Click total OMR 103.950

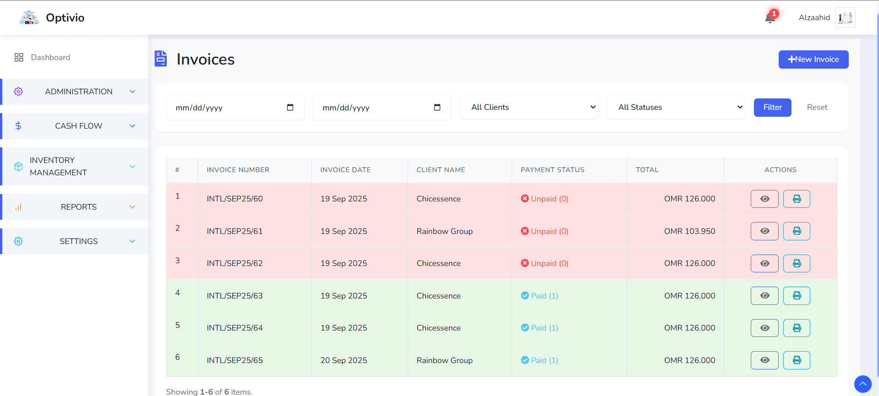click(x=690, y=231)
